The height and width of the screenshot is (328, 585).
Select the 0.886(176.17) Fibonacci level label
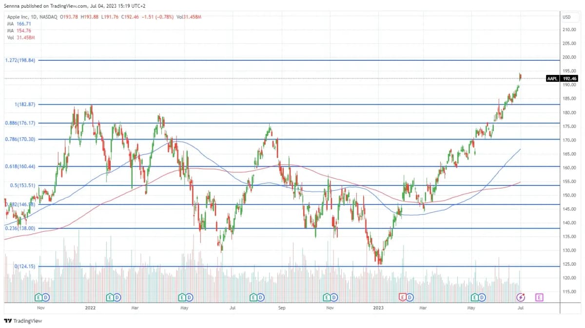(x=20, y=123)
